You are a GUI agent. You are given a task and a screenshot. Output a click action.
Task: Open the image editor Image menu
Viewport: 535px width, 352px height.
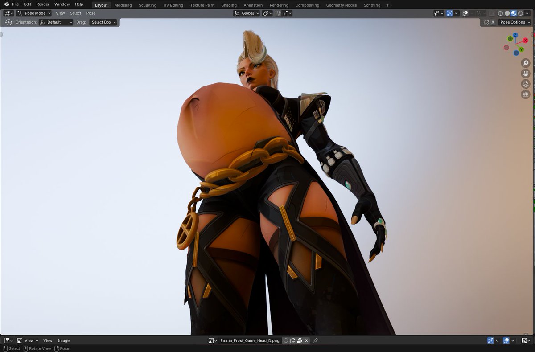pyautogui.click(x=63, y=340)
